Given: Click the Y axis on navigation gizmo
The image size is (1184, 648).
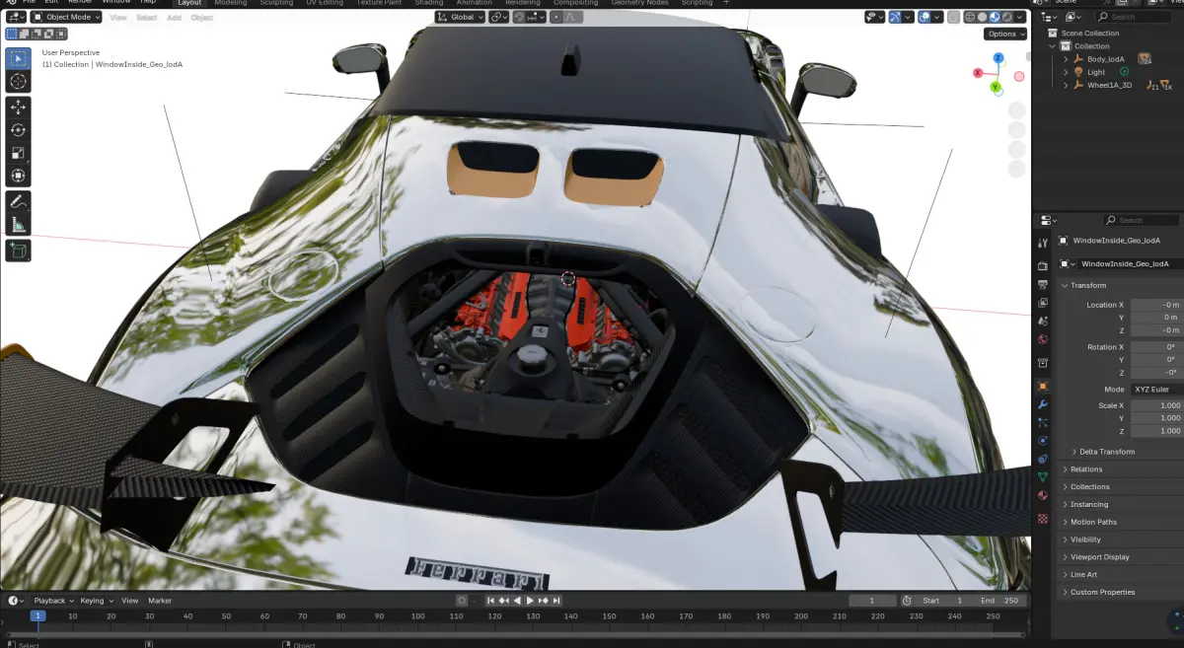Looking at the screenshot, I should (996, 87).
